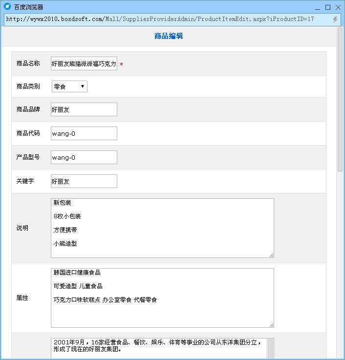
Task: Maximize the Baidu browser window
Action: 328,7
